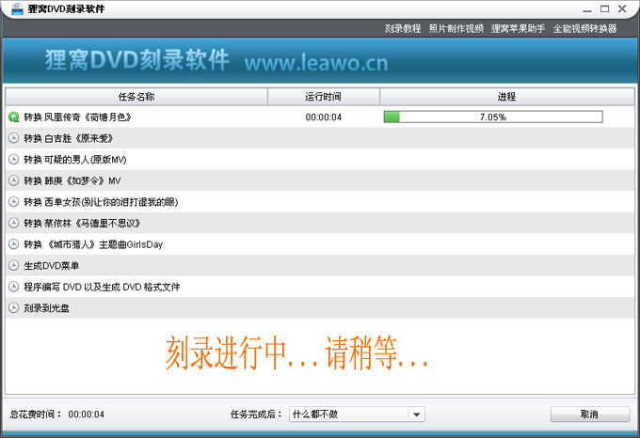Click the 7.05% progress bar
The image size is (640, 438).
coord(493,117)
